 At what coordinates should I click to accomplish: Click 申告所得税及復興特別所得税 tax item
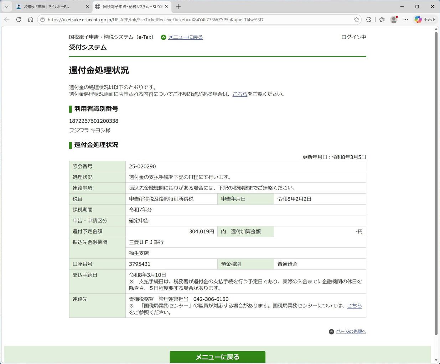[x=161, y=199]
